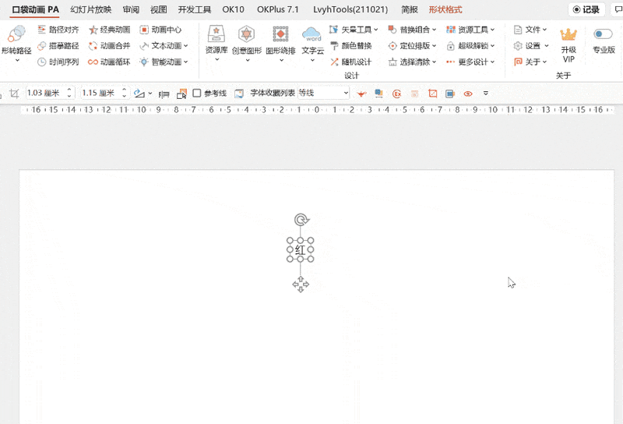Switch to the 审阅 tab
The width and height of the screenshot is (623, 424).
(131, 9)
